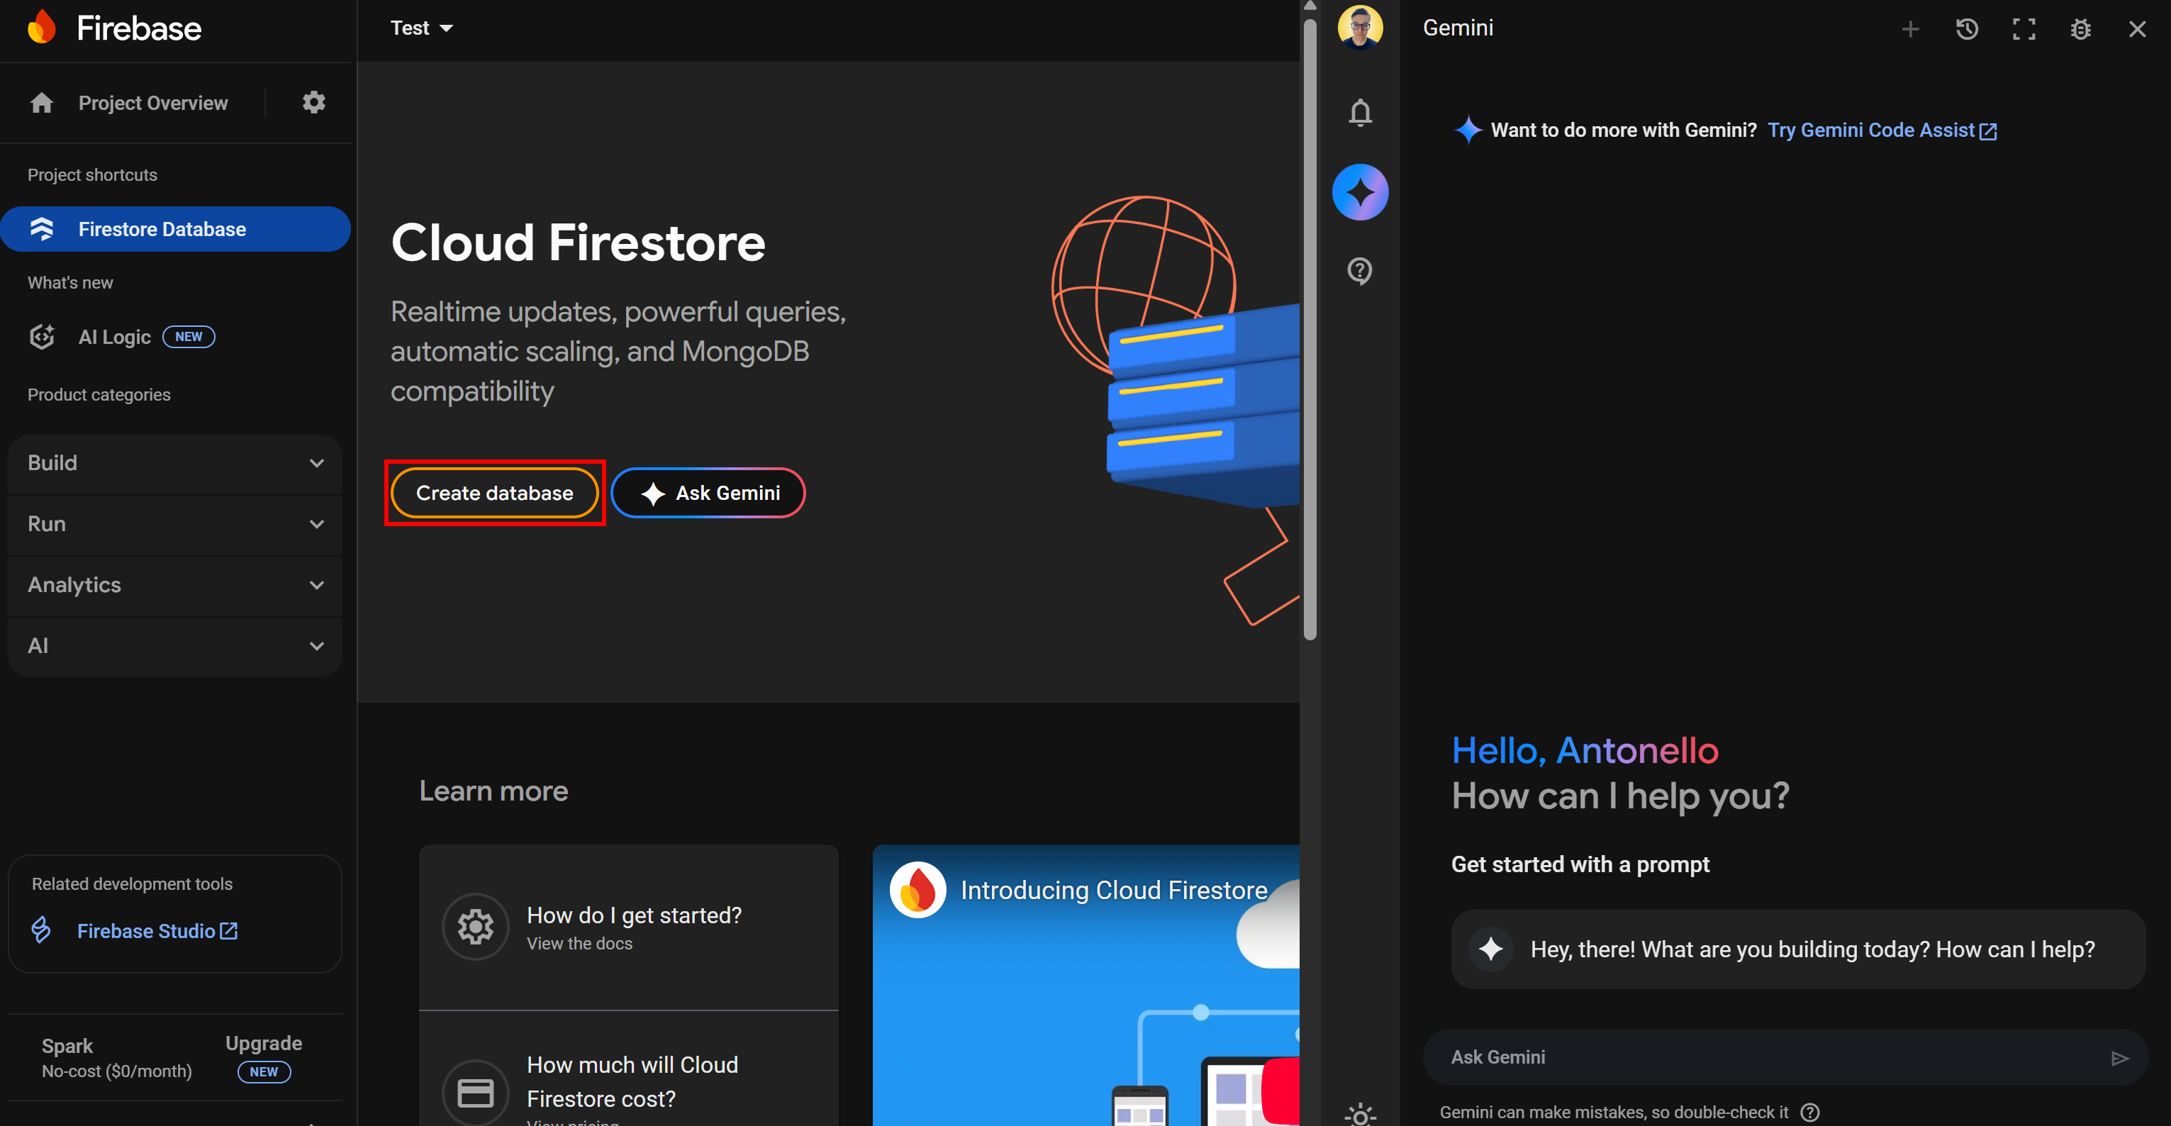This screenshot has height=1126, width=2171.
Task: Expand Gemini panel to fullscreen
Action: [x=2024, y=30]
